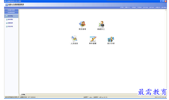This screenshot has height=100, width=169.
Task: Open the 主界面 top menu item
Action: coord(122,8)
